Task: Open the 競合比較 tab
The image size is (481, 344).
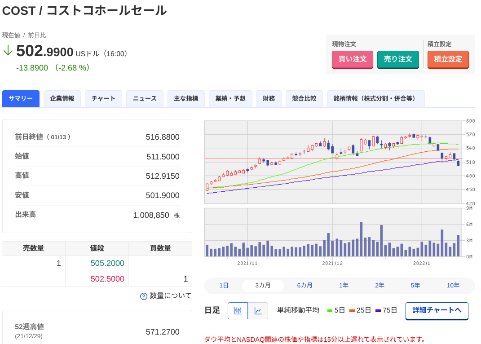Action: point(304,98)
